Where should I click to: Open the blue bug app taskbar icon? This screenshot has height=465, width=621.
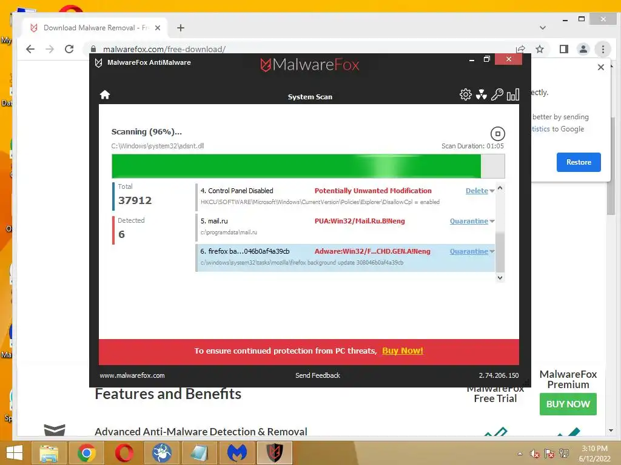pos(161,453)
